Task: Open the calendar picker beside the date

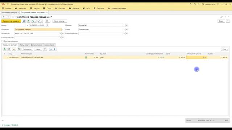Action: 47,25
